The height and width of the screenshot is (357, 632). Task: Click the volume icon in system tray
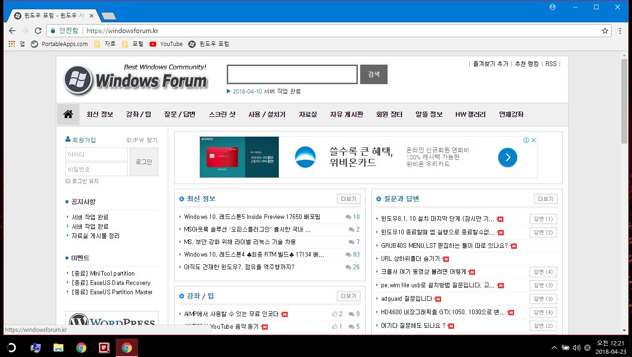click(576, 348)
